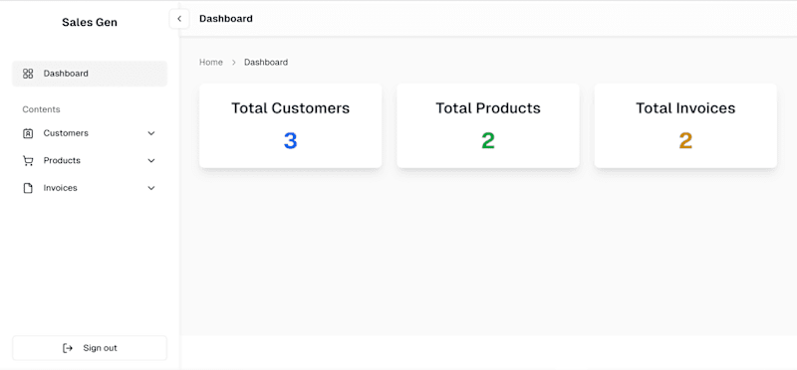Click the sign out arrow icon
797x370 pixels.
68,348
